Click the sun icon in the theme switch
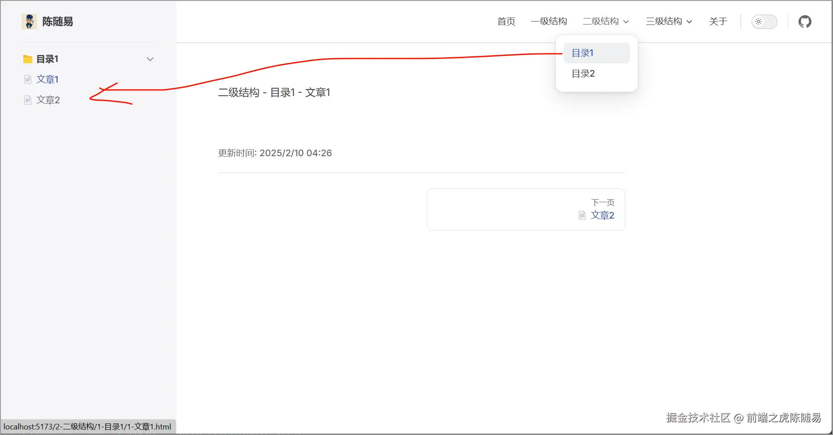The image size is (833, 435). point(758,22)
